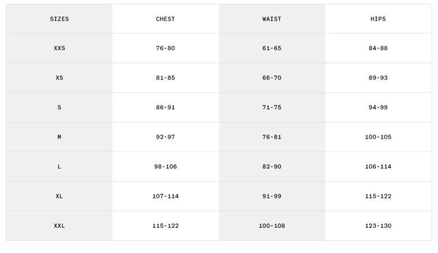Image resolution: width=438 pixels, height=253 pixels.
Task: Select chest value 92-97
Action: 166,137
